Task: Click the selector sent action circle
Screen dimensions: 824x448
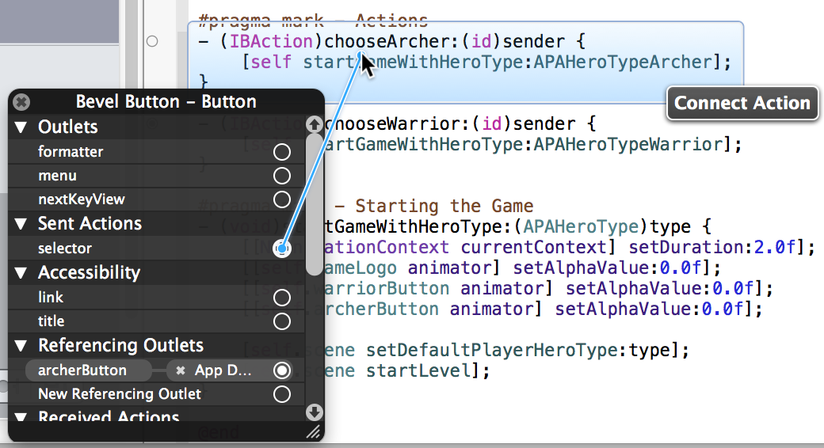Action: 282,249
